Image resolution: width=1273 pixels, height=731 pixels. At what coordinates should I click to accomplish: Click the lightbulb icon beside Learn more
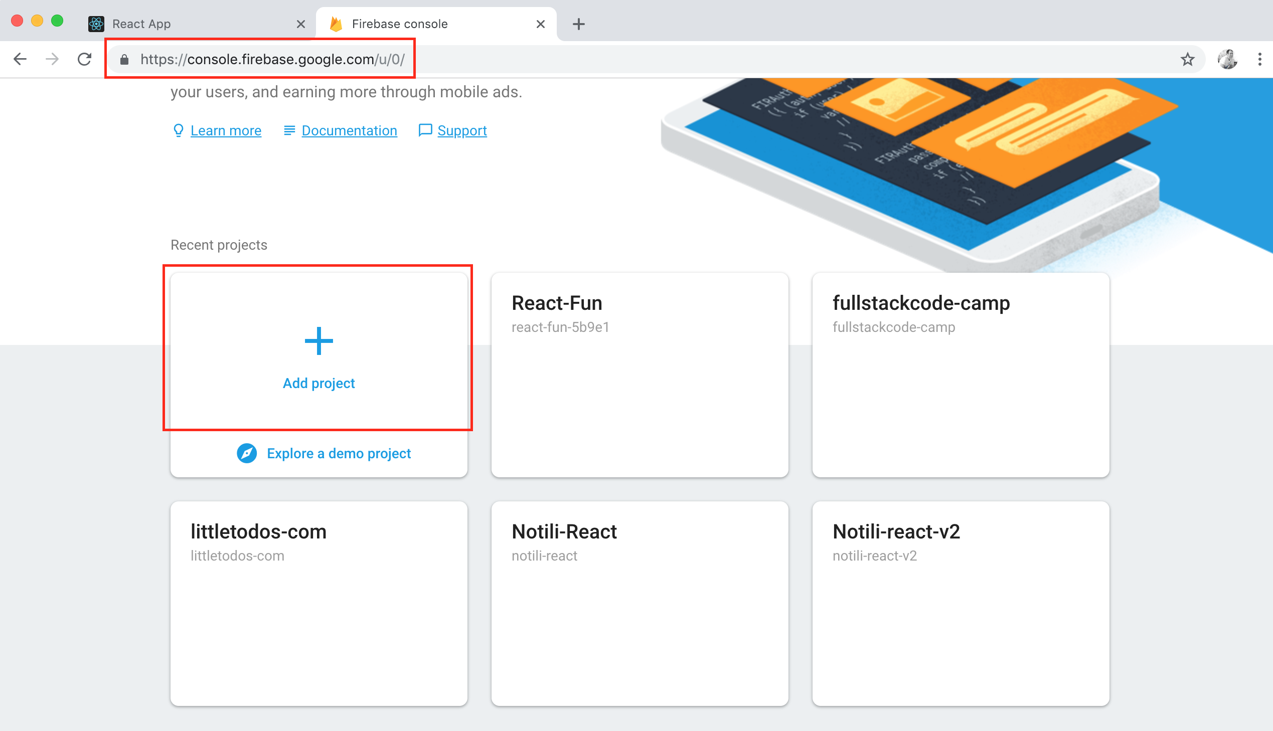click(x=178, y=130)
